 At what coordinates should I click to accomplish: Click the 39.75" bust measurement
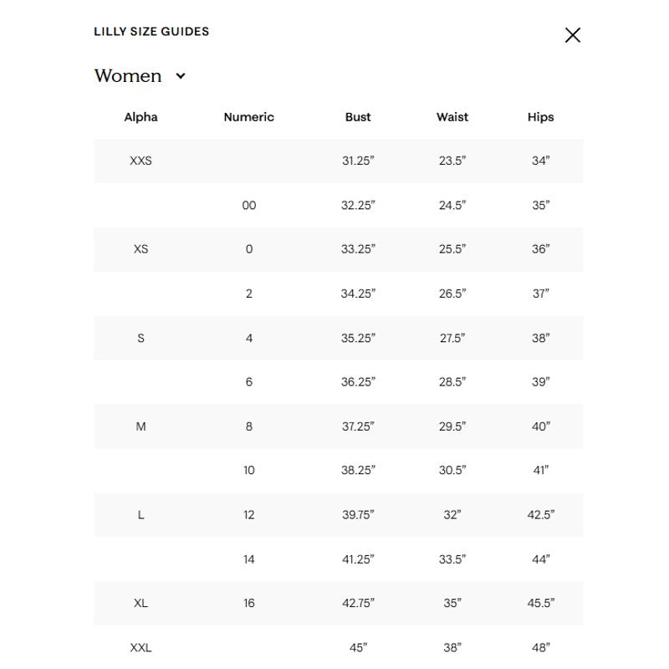358,514
